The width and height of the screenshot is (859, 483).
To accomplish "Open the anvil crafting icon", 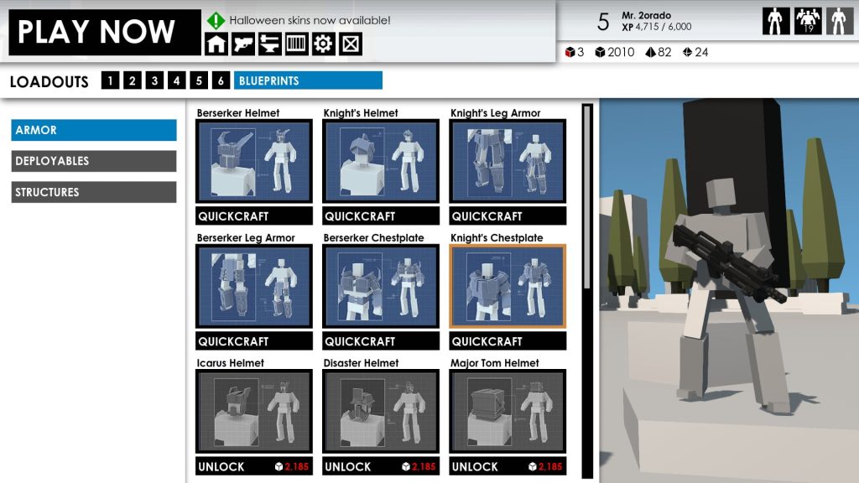I will pos(269,44).
